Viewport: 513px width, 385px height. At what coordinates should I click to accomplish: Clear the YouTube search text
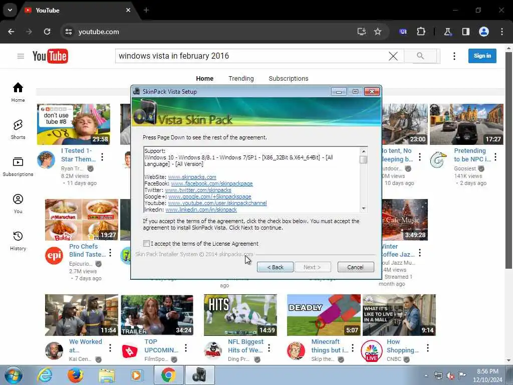(x=393, y=56)
